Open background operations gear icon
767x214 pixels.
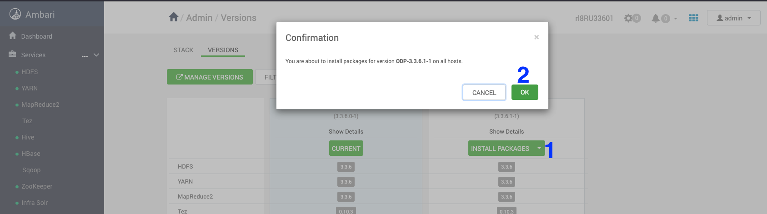click(629, 18)
